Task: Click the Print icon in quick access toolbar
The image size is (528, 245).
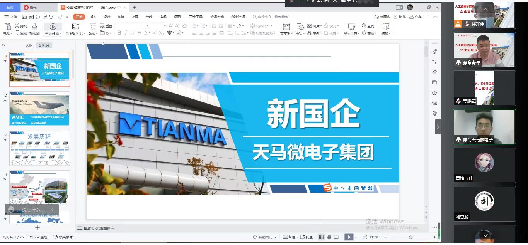Action: [x=37, y=17]
